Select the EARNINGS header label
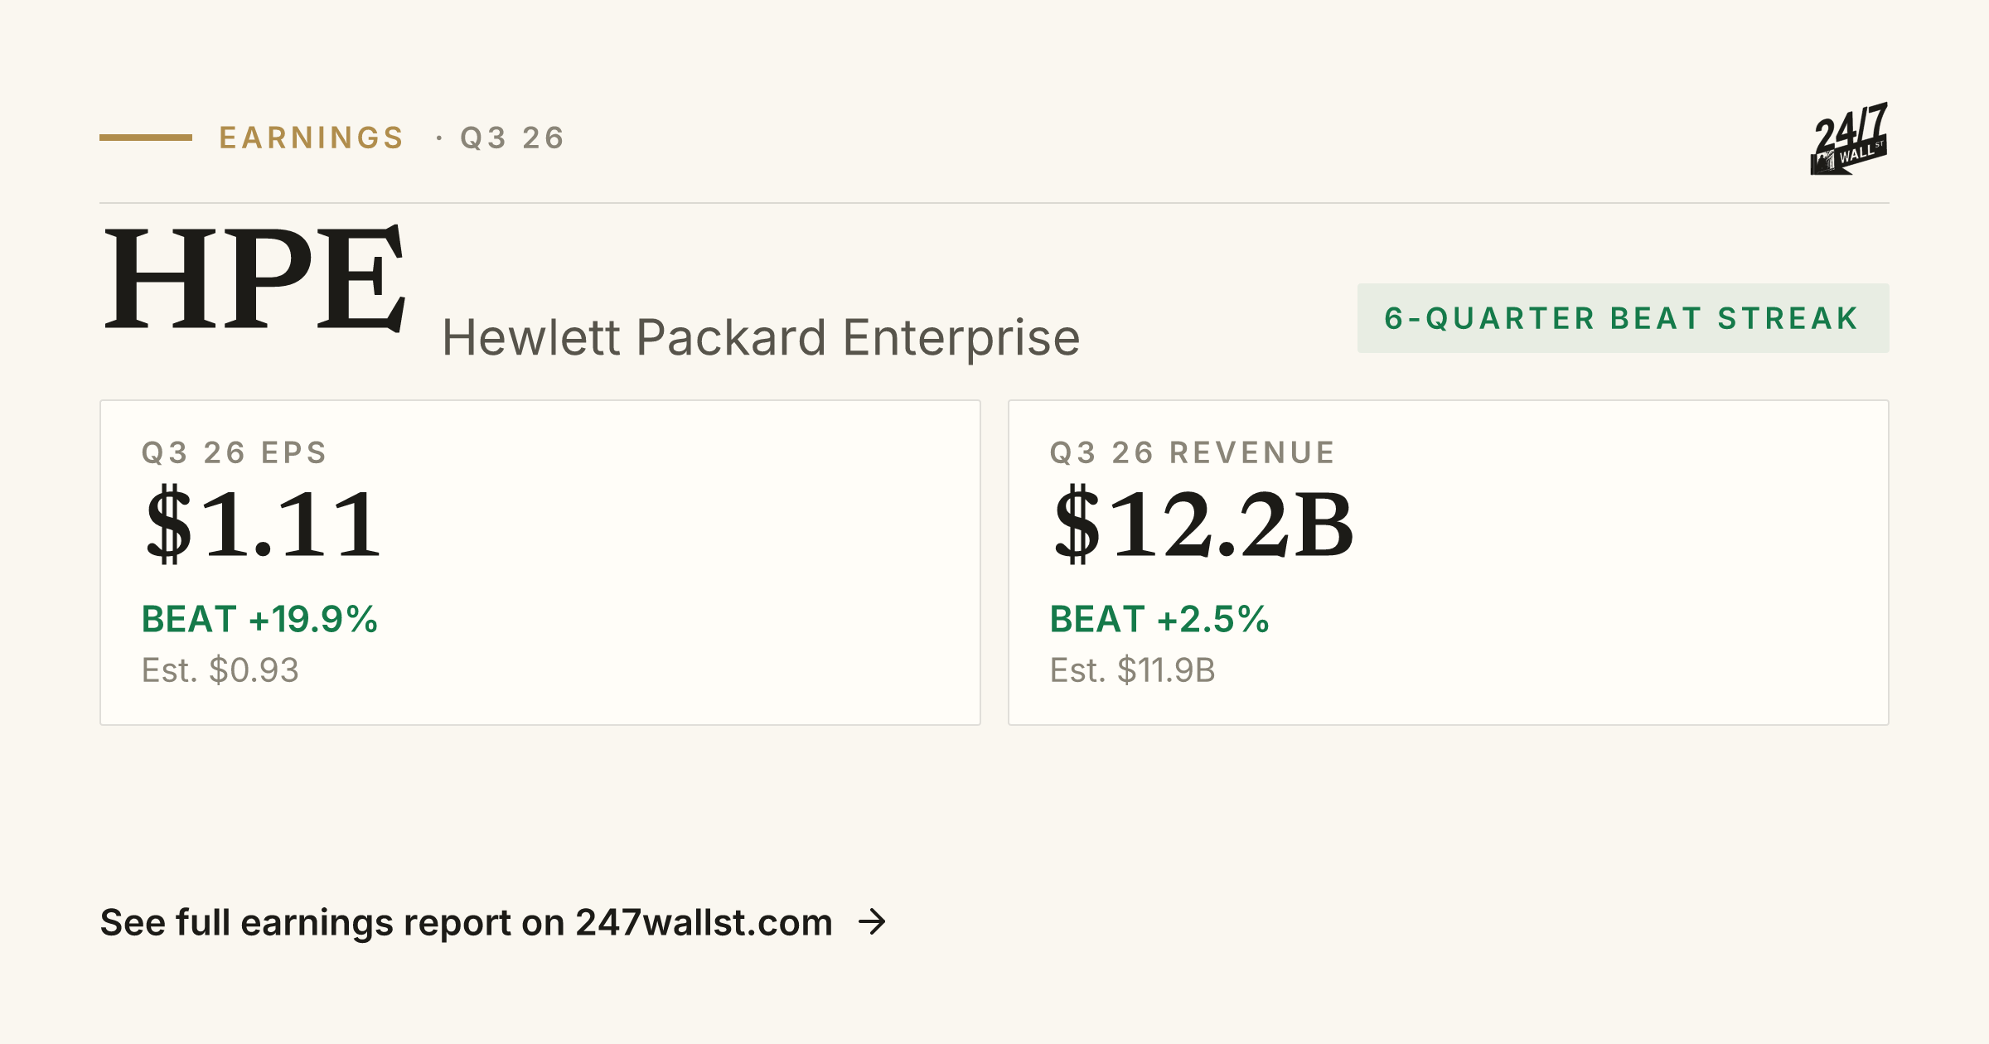1989x1044 pixels. 312,138
